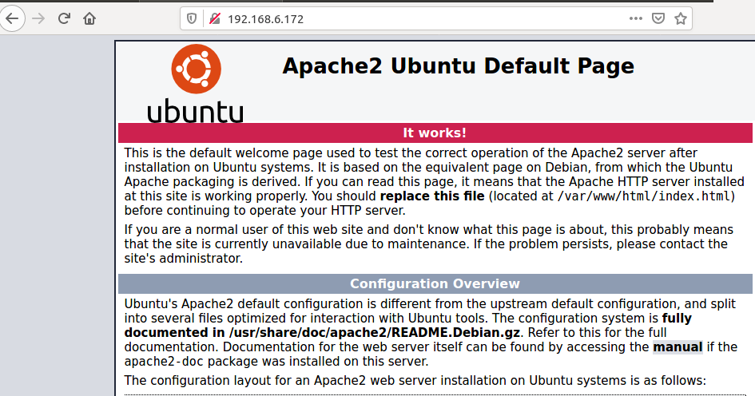755x396 pixels.
Task: Click the Ubuntu logo image
Action: (x=196, y=83)
